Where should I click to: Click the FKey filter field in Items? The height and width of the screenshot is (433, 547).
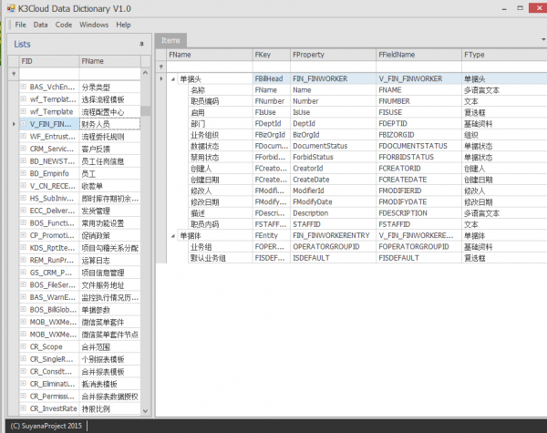point(270,67)
